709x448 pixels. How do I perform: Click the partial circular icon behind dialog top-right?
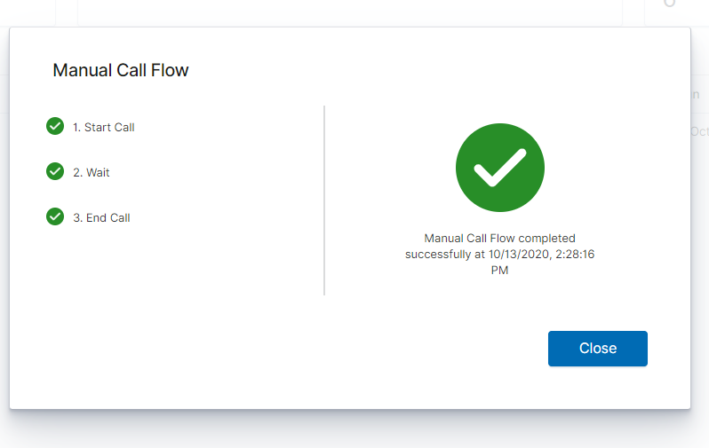pos(669,4)
